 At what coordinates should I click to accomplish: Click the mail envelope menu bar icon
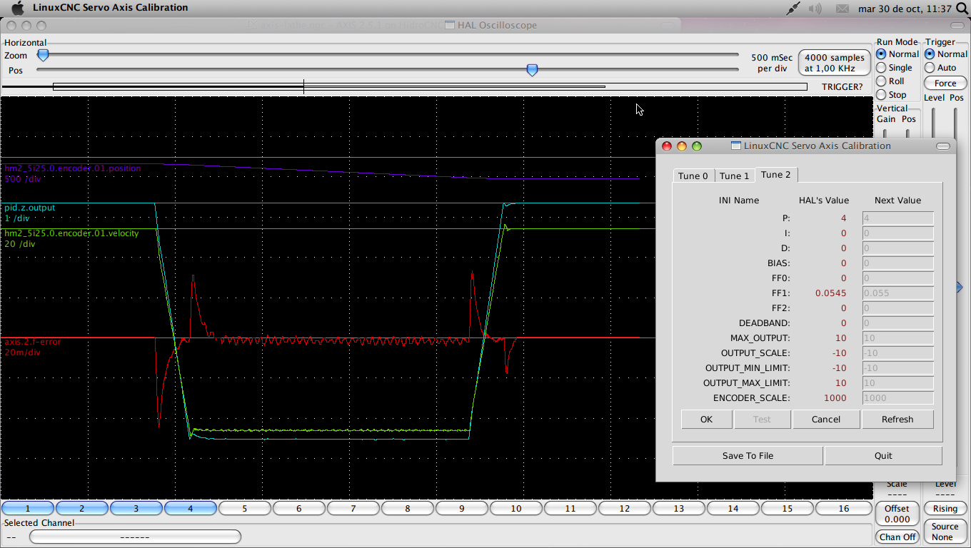[842, 9]
